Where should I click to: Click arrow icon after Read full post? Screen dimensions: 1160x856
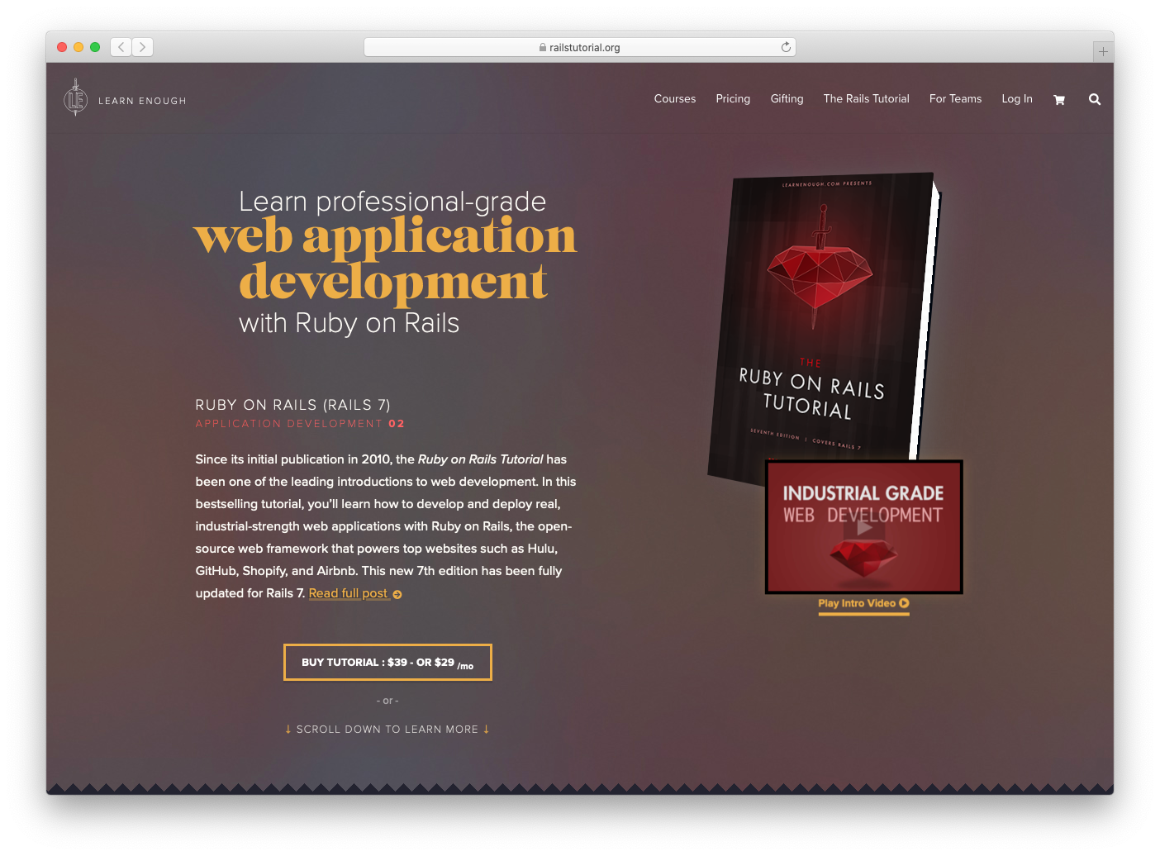point(397,595)
